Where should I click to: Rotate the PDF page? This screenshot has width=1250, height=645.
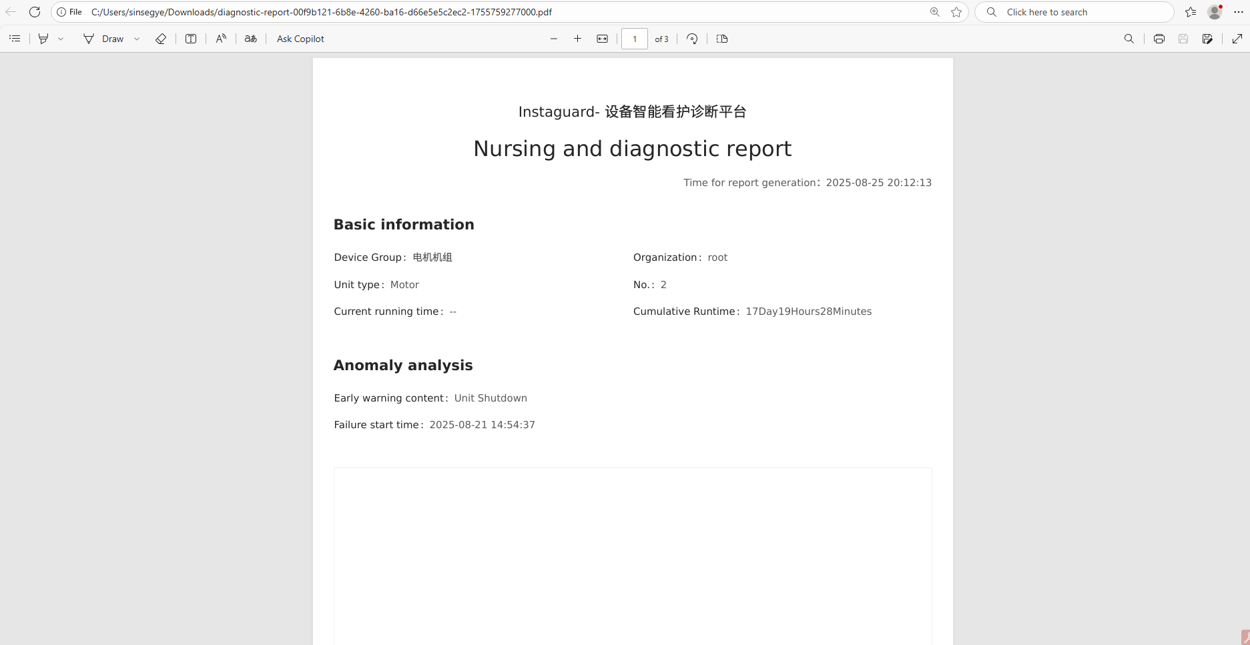tap(692, 39)
